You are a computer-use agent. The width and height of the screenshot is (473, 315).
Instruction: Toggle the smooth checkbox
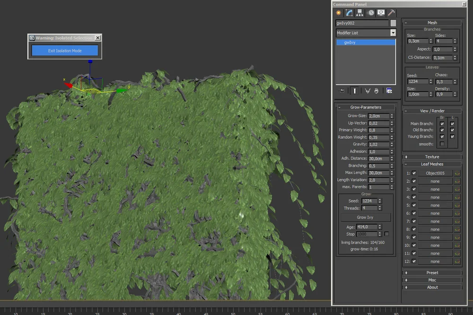[442, 144]
